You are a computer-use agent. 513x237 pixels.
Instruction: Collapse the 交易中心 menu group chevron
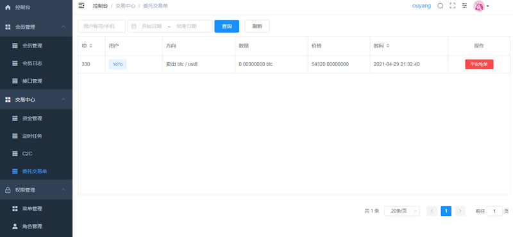[63, 99]
